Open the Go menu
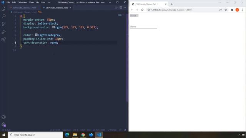This screenshot has width=246, height=138. point(37,2)
